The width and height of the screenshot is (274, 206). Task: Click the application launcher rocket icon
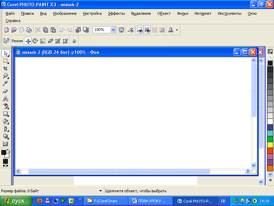click(171, 30)
